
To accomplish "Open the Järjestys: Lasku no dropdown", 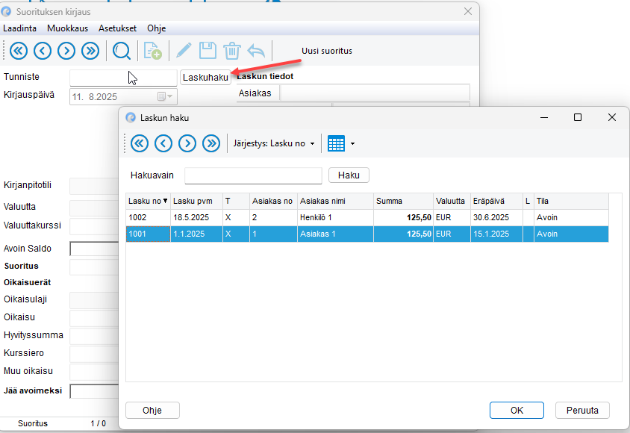I will [x=274, y=143].
